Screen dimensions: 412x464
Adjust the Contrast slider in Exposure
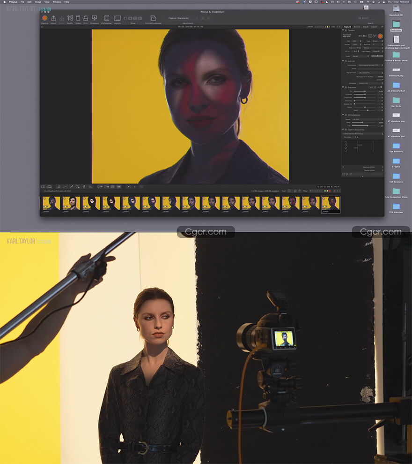[x=365, y=94]
